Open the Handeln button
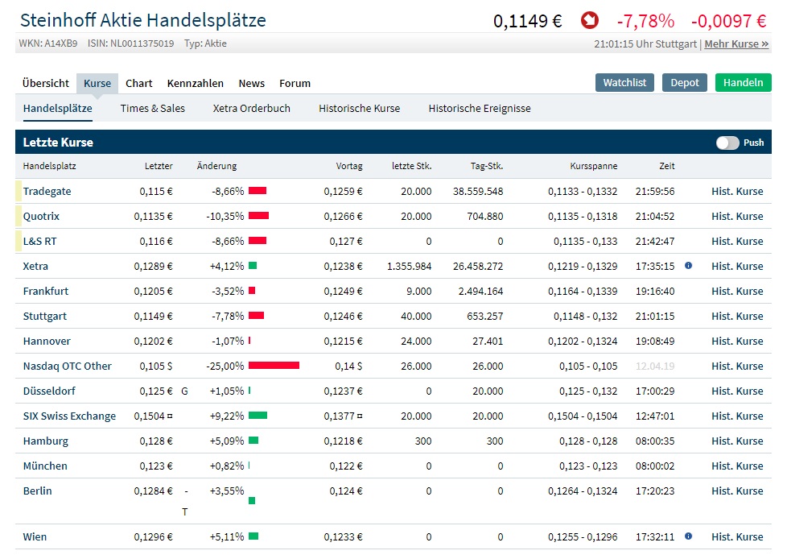The height and width of the screenshot is (559, 787). pos(743,82)
